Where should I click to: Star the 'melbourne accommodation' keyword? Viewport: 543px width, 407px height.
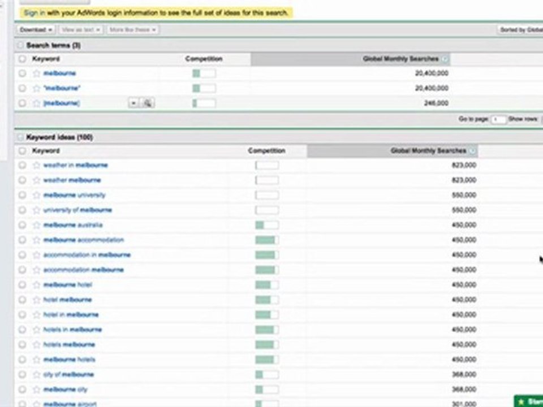(36, 240)
